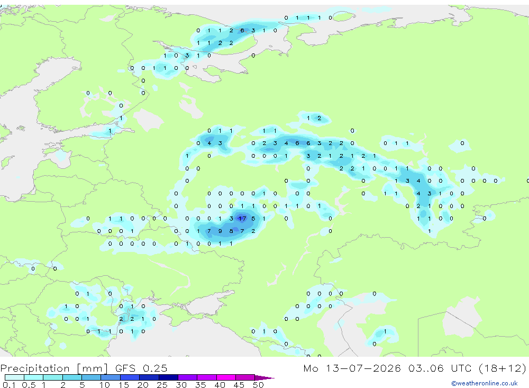
Task: Choose the 25–30 mm navy legend swatch
Action: tap(168, 377)
